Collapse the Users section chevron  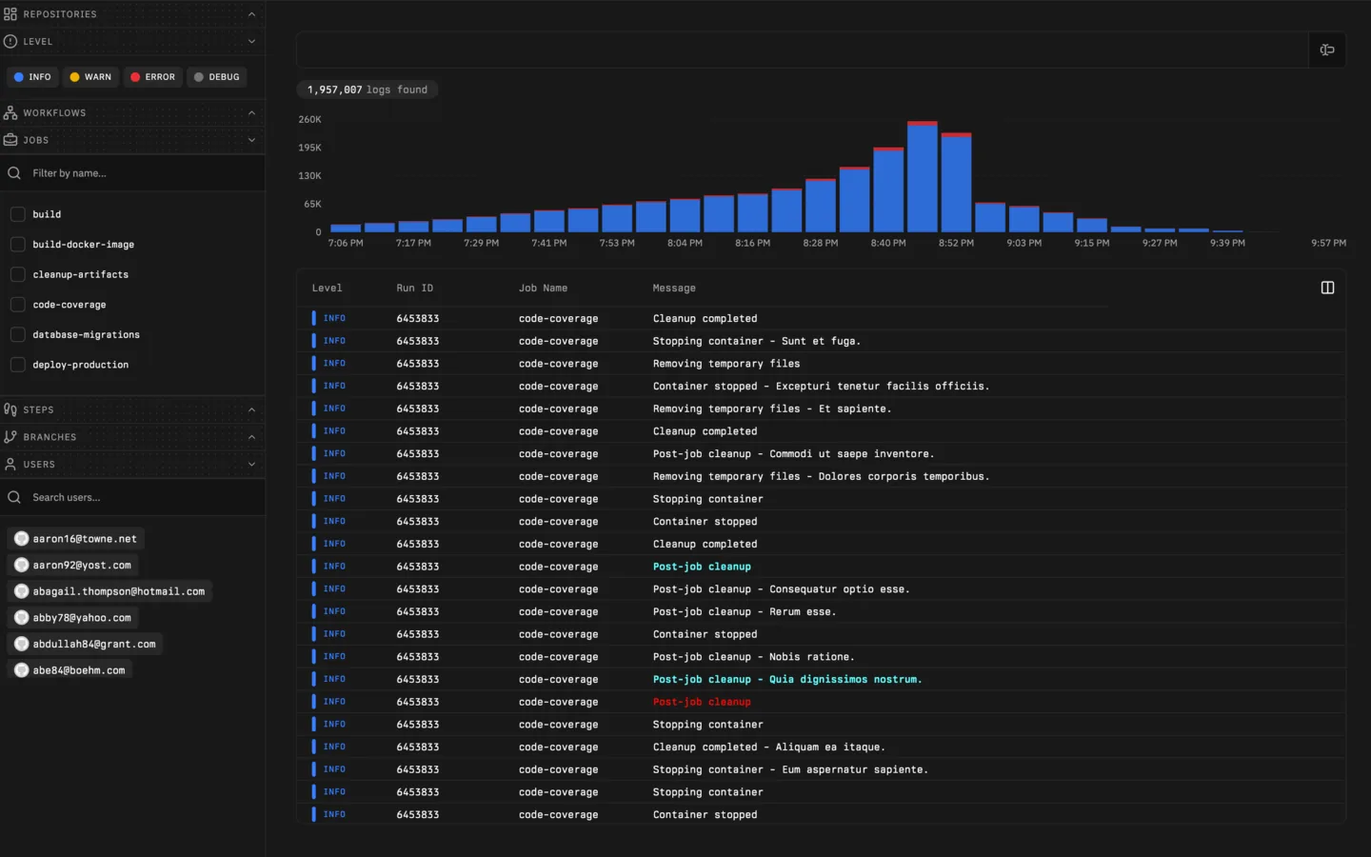tap(251, 464)
